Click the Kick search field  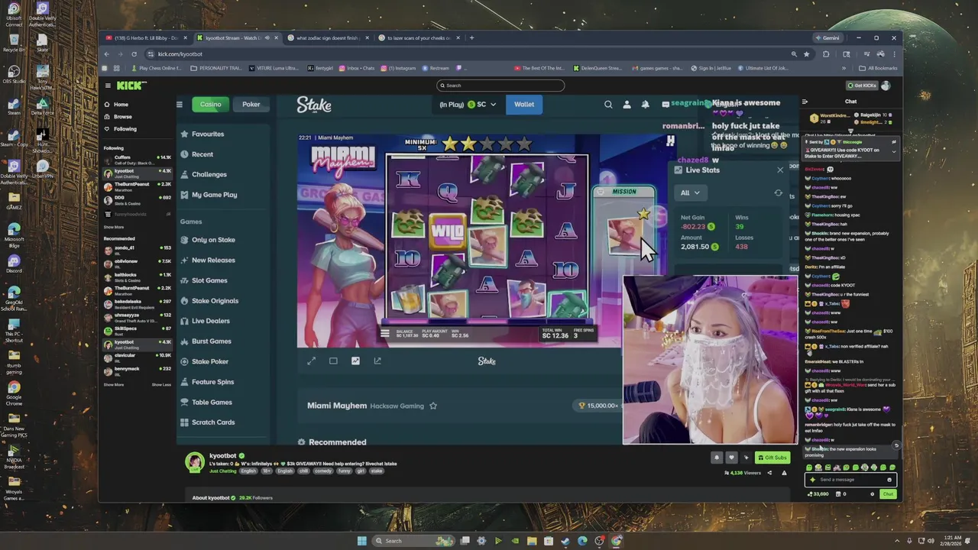pos(500,86)
